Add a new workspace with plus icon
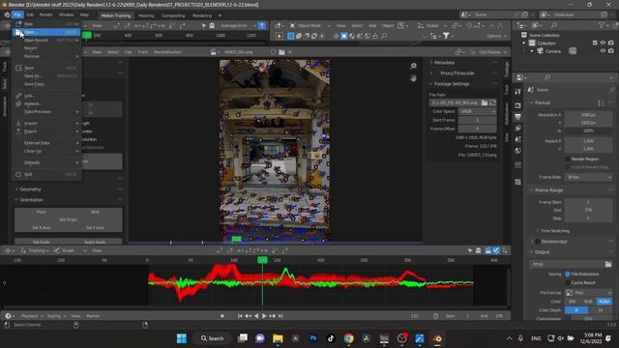Image resolution: width=619 pixels, height=348 pixels. pos(220,15)
